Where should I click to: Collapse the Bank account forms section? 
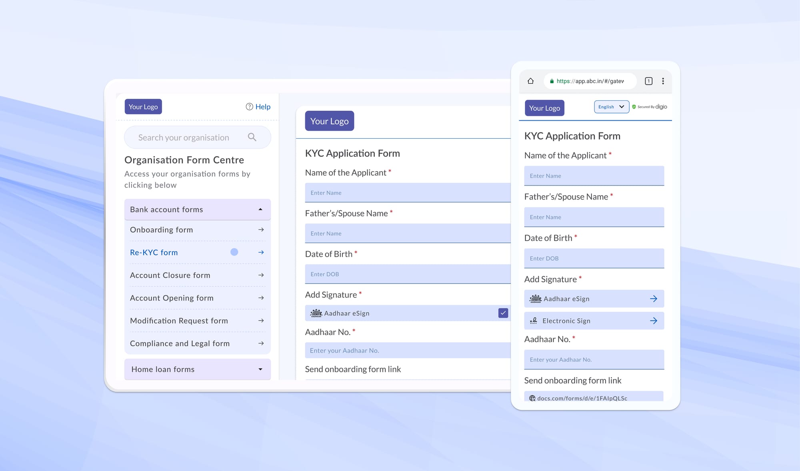[260, 210]
